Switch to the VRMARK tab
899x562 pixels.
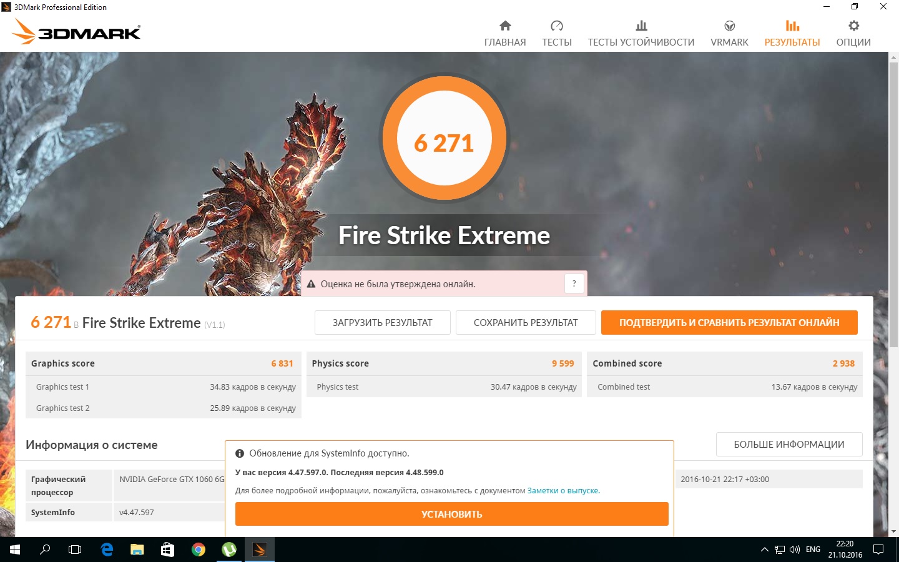coord(729,42)
